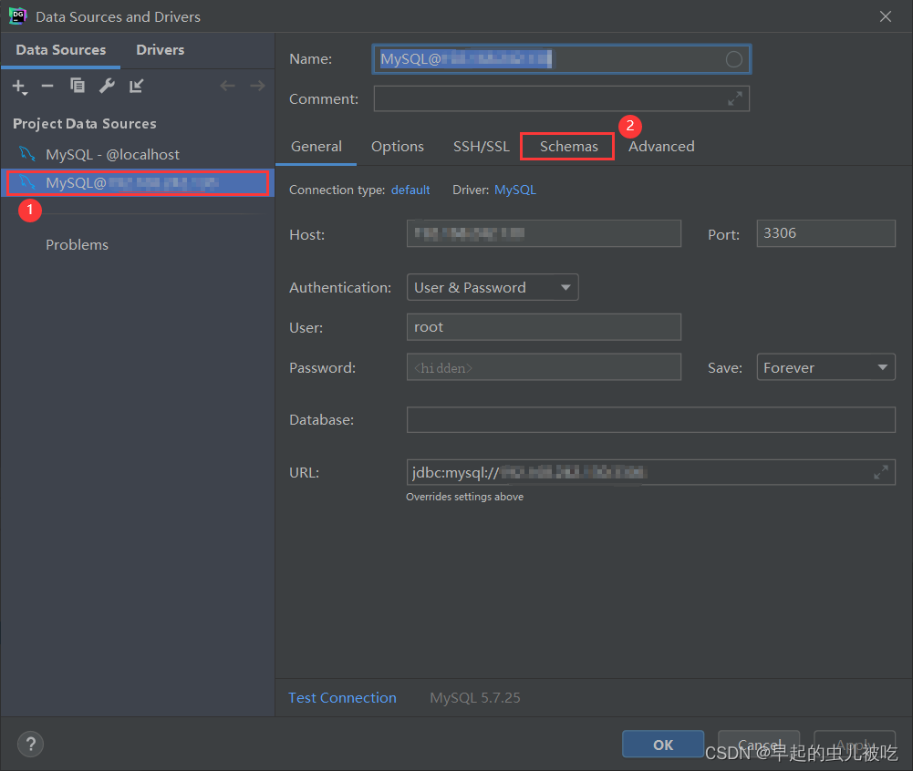The width and height of the screenshot is (913, 771).
Task: Open data source settings wrench icon
Action: (x=107, y=86)
